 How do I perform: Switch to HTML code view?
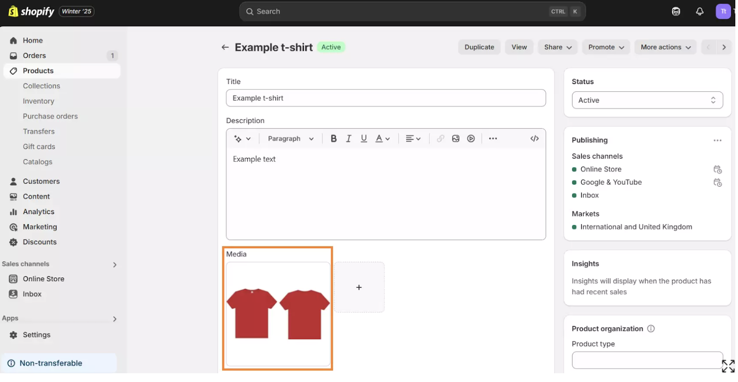pos(535,138)
